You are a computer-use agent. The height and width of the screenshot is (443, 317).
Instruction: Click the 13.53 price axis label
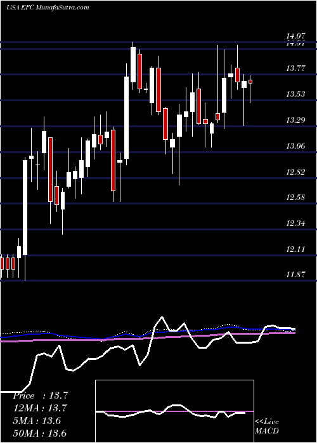[296, 94]
